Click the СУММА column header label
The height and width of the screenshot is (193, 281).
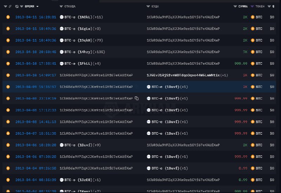tap(243, 6)
